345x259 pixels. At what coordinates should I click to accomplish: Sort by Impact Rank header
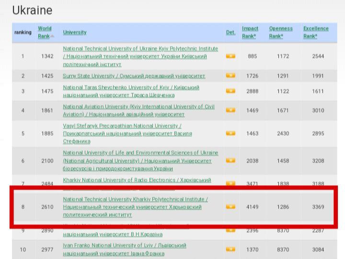(x=250, y=32)
